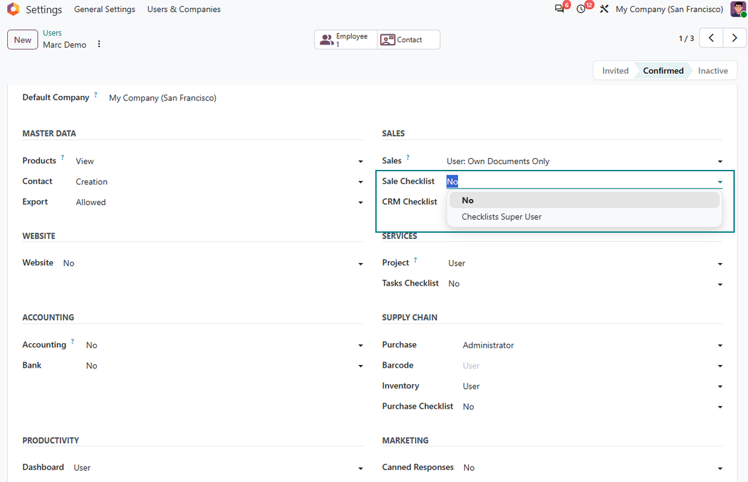Open the messages conversation icon

click(559, 9)
